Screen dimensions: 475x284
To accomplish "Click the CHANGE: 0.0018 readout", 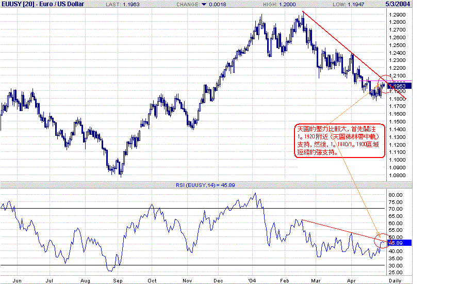I will tap(202, 5).
